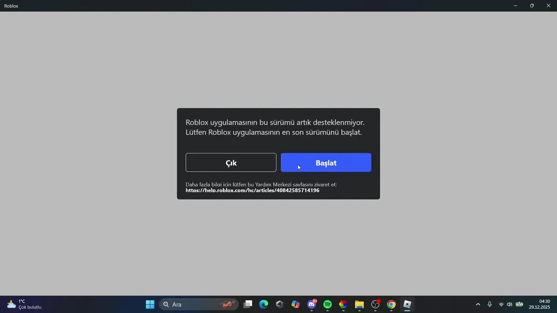Open the help.roblox.com article link
This screenshot has width=557, height=313.
(x=252, y=190)
